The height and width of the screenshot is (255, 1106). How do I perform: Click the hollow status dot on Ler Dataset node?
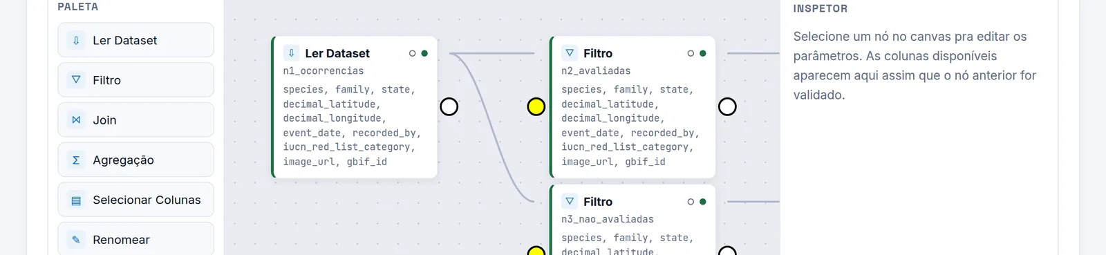pyautogui.click(x=413, y=53)
